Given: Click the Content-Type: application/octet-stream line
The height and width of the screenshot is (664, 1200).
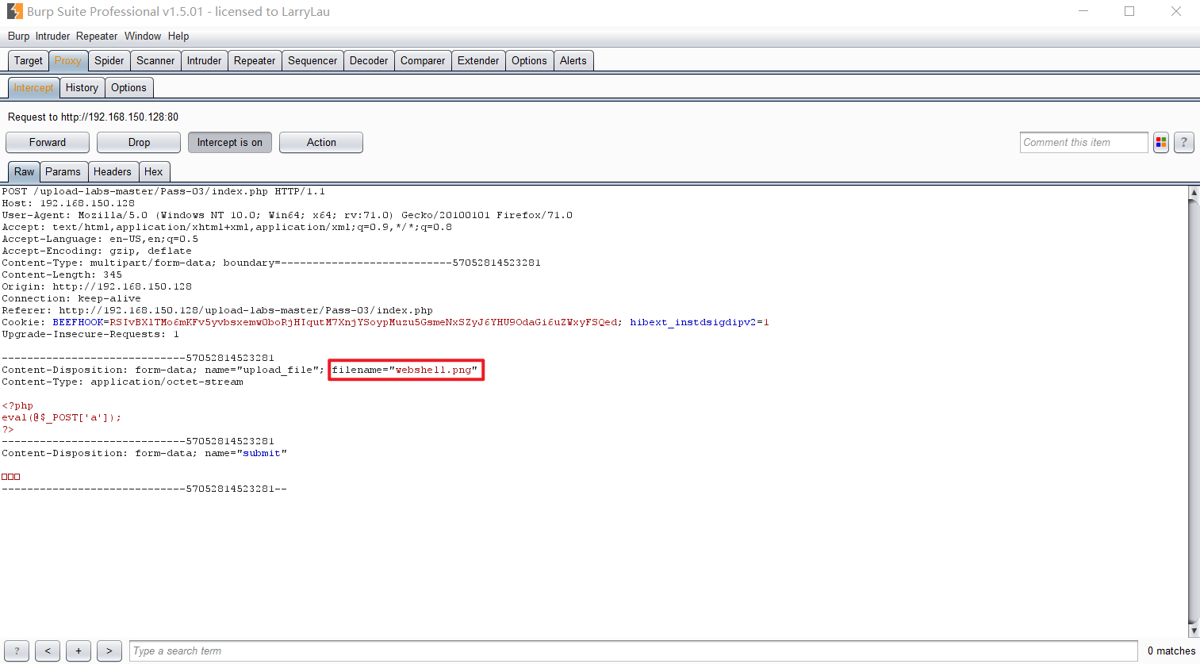Looking at the screenshot, I should tap(122, 382).
